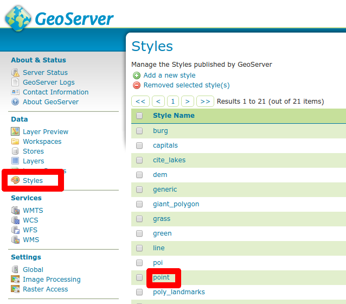
Task: Open Add a new style link
Action: 169,75
